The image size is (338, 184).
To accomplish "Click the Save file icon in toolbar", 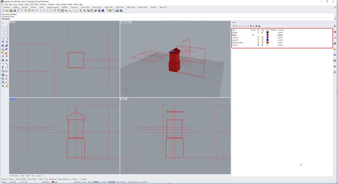I will point(11,11).
